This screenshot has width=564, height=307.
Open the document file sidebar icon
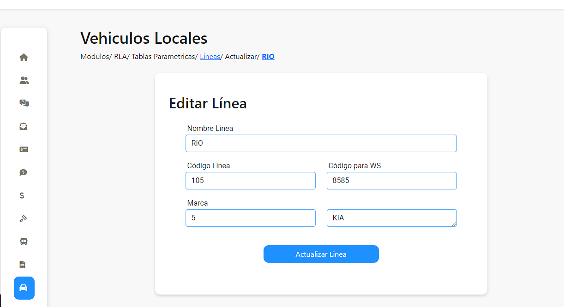pos(23,265)
